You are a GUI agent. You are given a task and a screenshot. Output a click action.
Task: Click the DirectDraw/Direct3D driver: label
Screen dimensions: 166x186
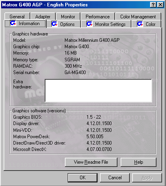pos(39,143)
